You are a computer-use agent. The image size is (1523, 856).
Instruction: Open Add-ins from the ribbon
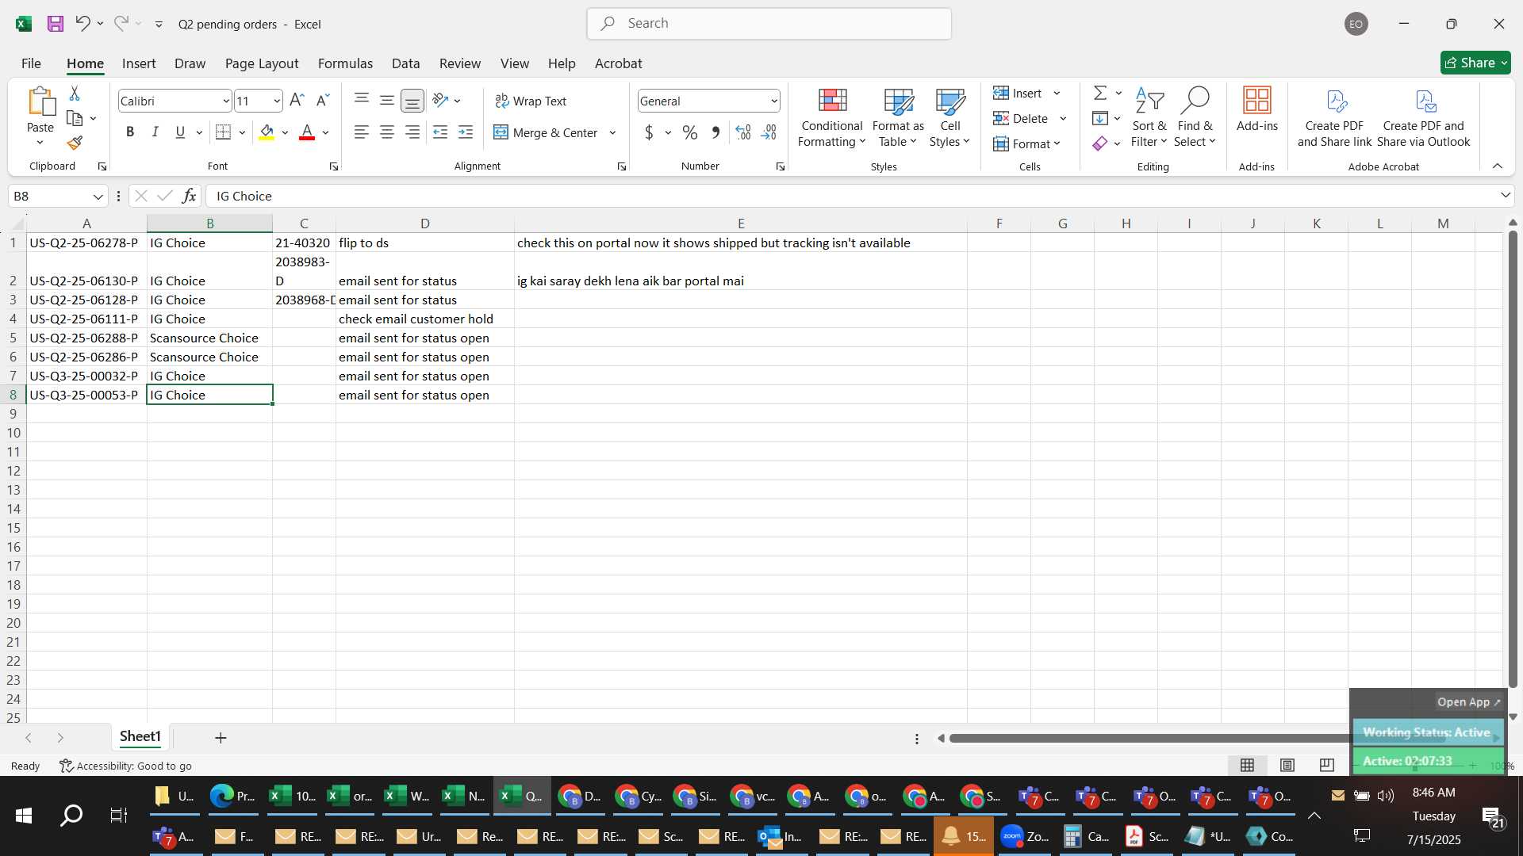tap(1257, 109)
